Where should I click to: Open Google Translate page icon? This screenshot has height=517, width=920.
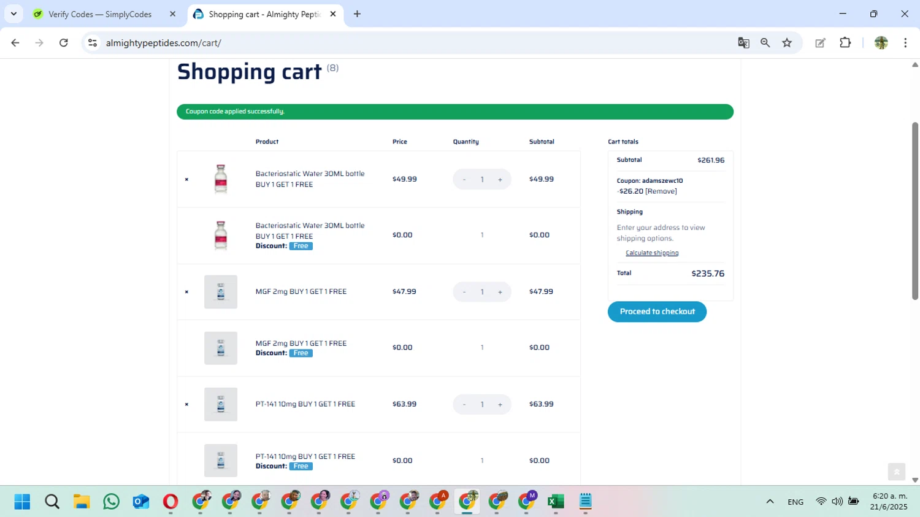coord(743,43)
